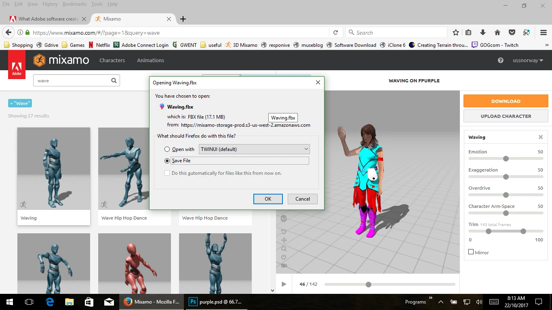
Task: Adjust the Emotion slider
Action: coord(506,159)
